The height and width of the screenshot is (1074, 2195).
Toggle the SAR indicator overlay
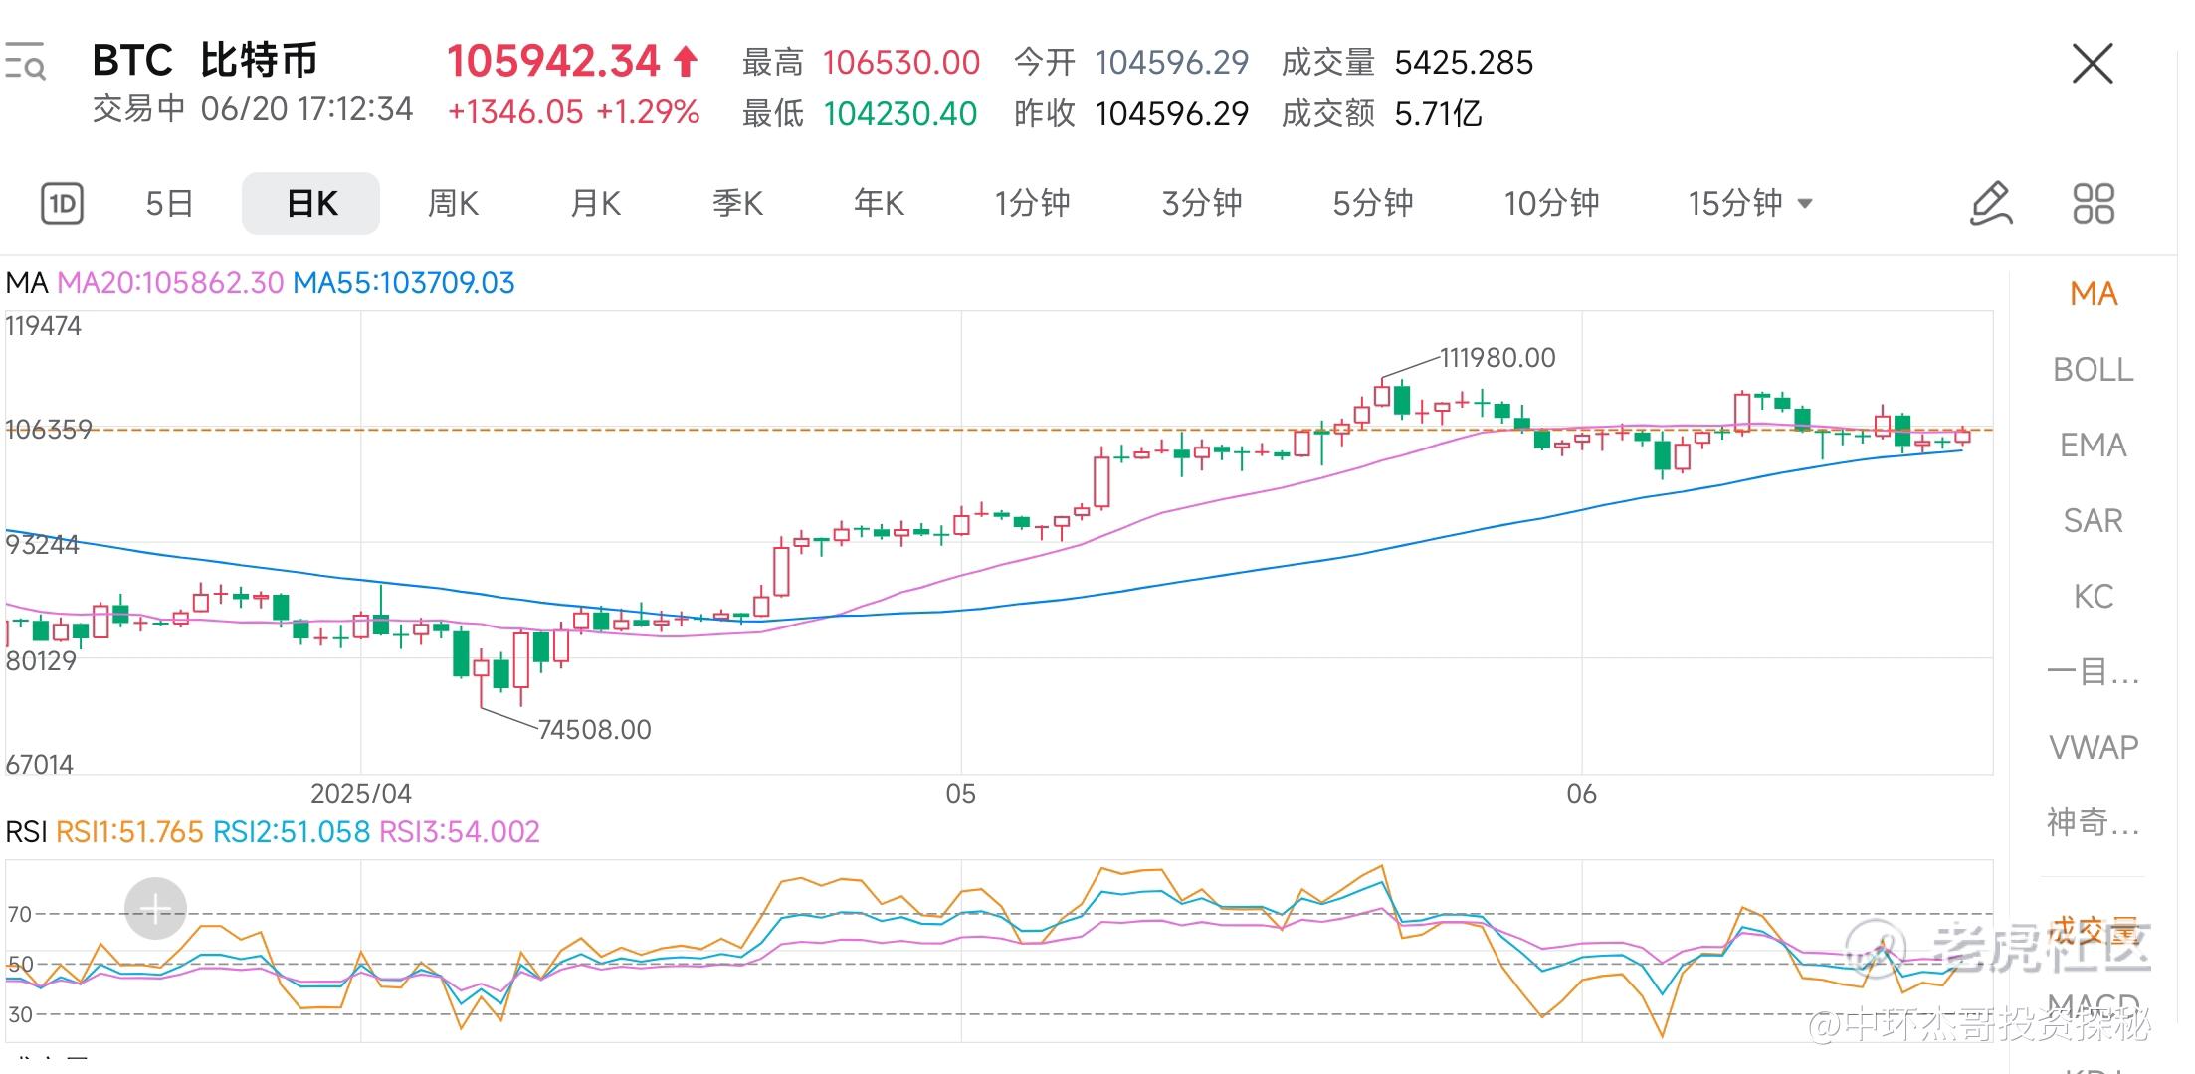click(x=2093, y=521)
